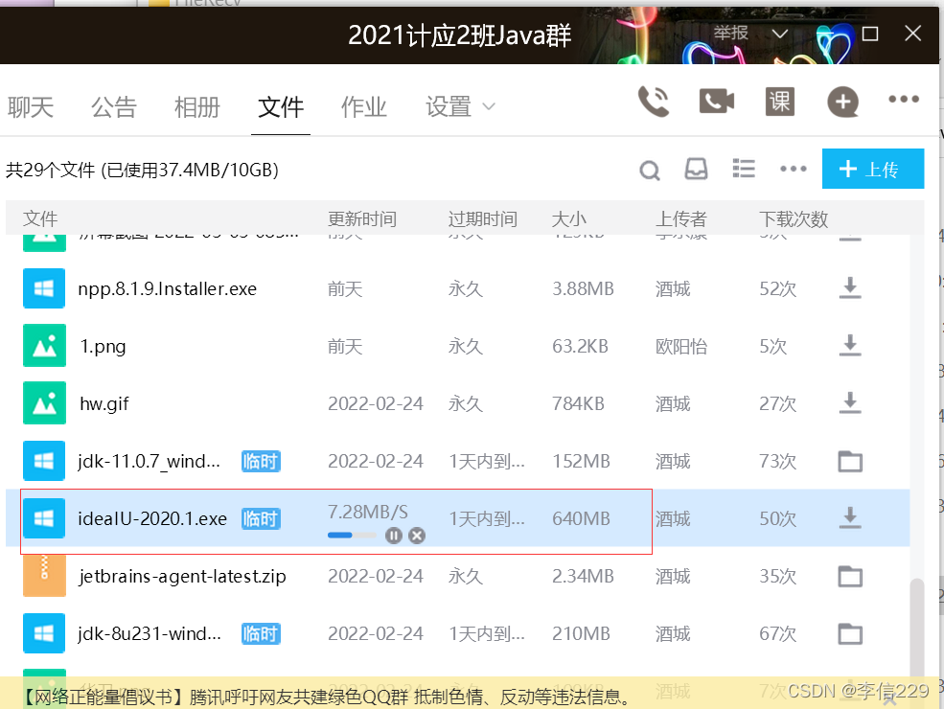
Task: Download the 1.png file
Action: pos(850,346)
